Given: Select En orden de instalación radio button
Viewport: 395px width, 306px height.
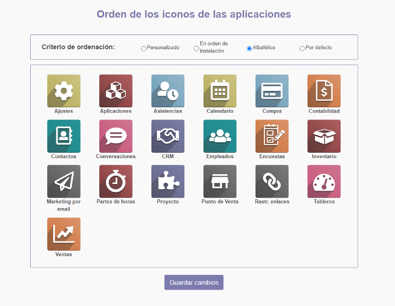Looking at the screenshot, I should tap(196, 49).
